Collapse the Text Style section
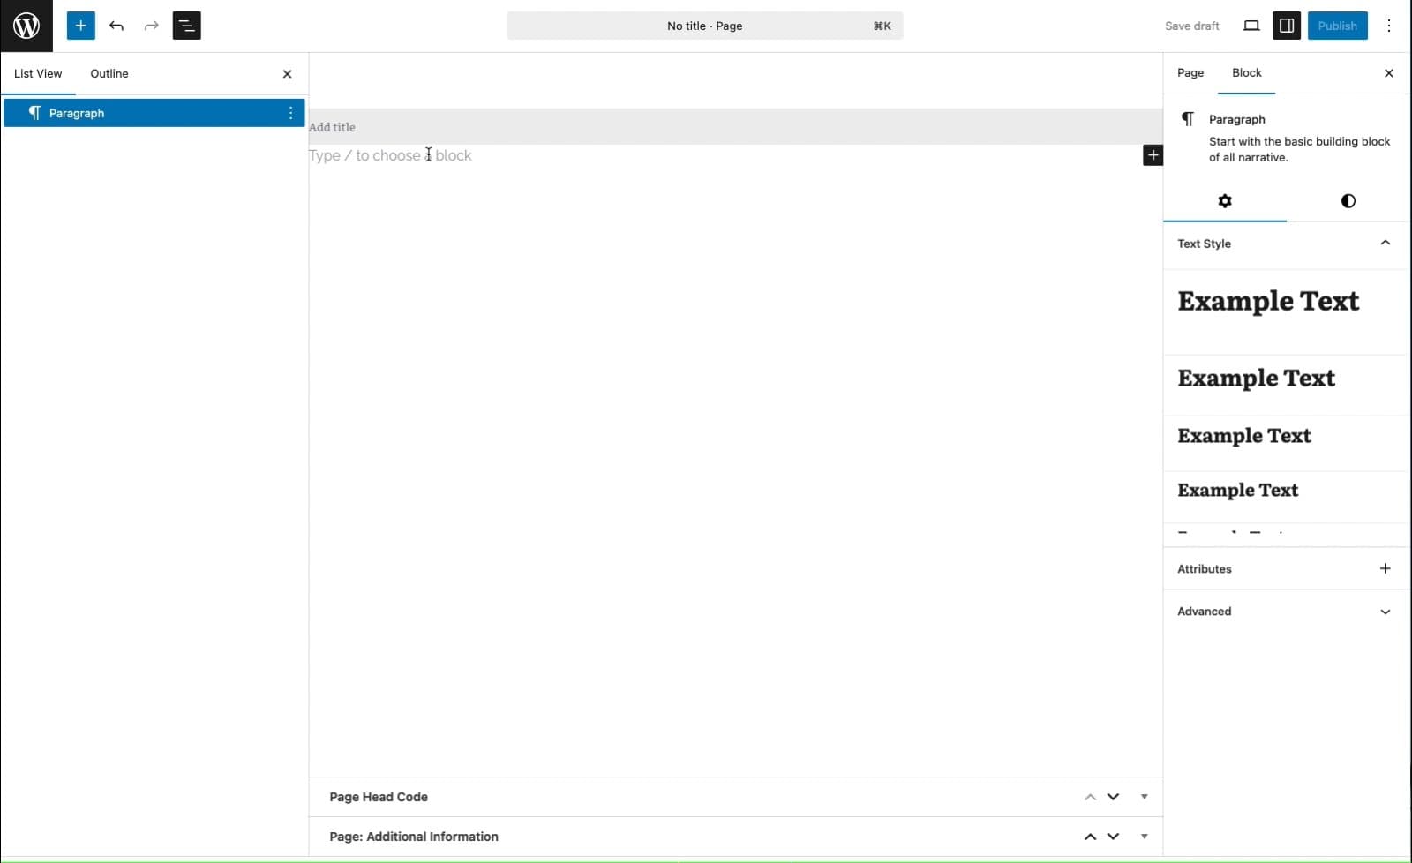 (x=1384, y=244)
